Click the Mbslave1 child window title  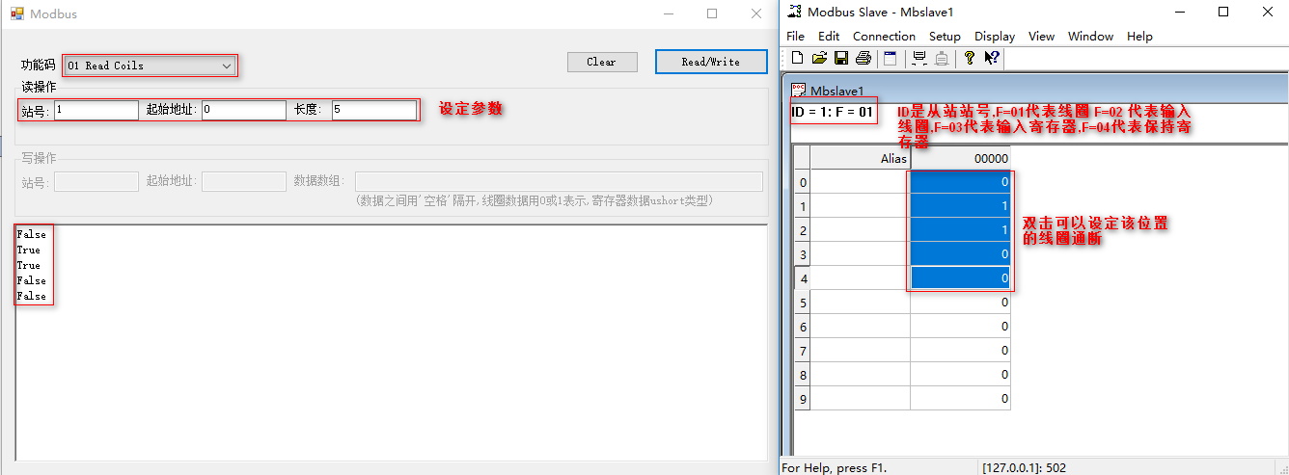836,91
